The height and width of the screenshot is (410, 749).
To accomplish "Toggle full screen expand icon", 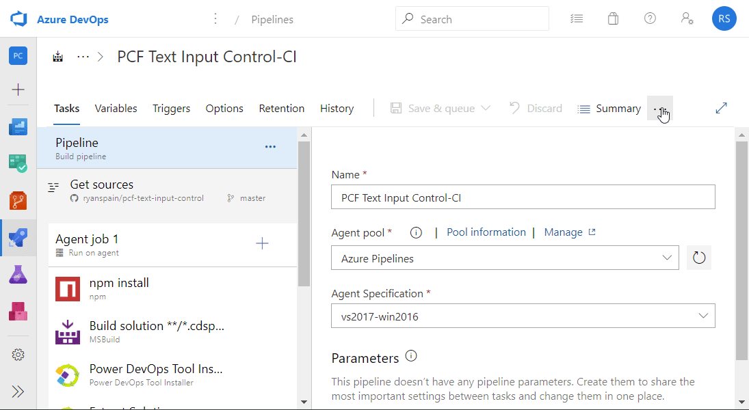I will 721,109.
